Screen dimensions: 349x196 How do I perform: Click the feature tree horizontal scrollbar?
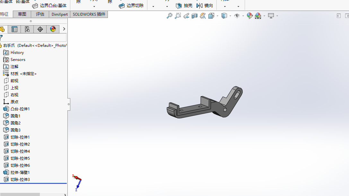tap(20, 194)
